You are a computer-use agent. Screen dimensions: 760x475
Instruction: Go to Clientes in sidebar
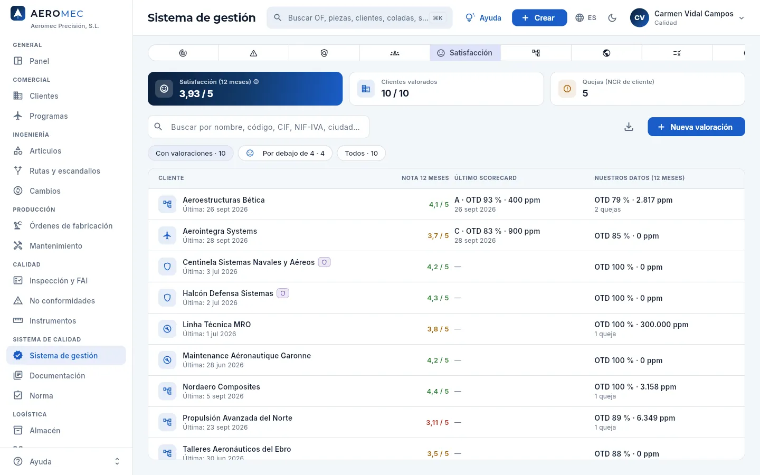[x=66, y=96]
